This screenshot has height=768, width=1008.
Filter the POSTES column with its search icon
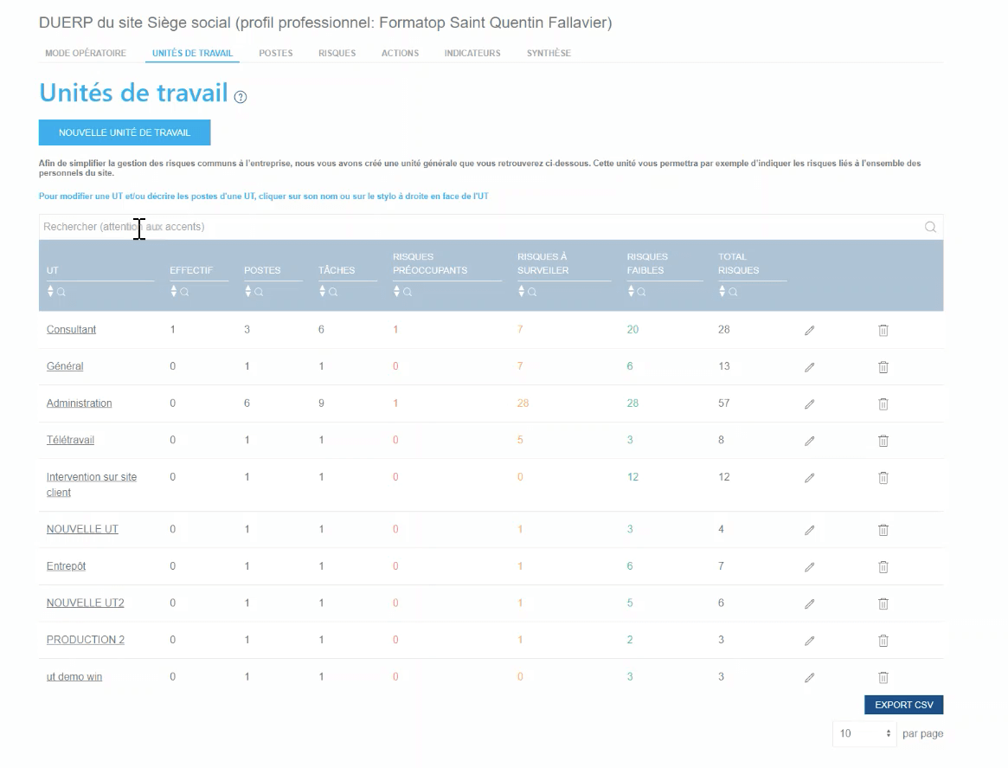pyautogui.click(x=259, y=292)
